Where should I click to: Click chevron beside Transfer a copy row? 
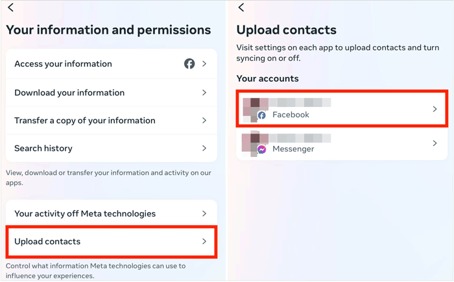(204, 121)
